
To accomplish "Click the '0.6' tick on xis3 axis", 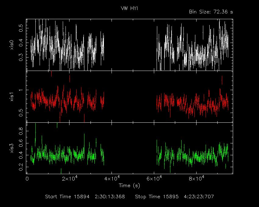I will pos(21,143).
